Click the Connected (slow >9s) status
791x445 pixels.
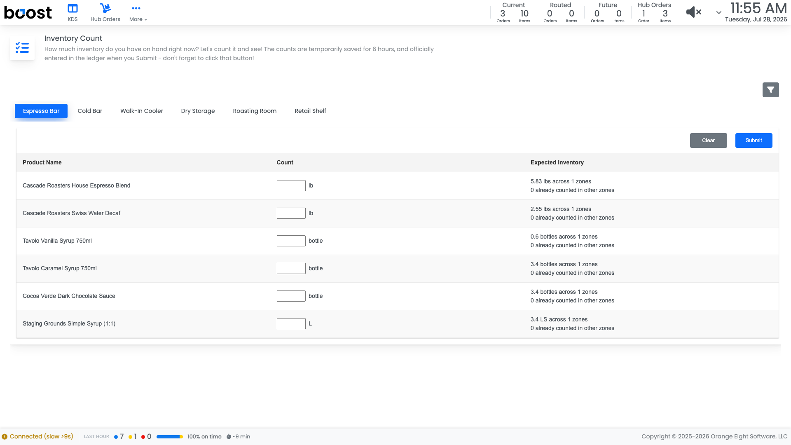(x=37, y=436)
